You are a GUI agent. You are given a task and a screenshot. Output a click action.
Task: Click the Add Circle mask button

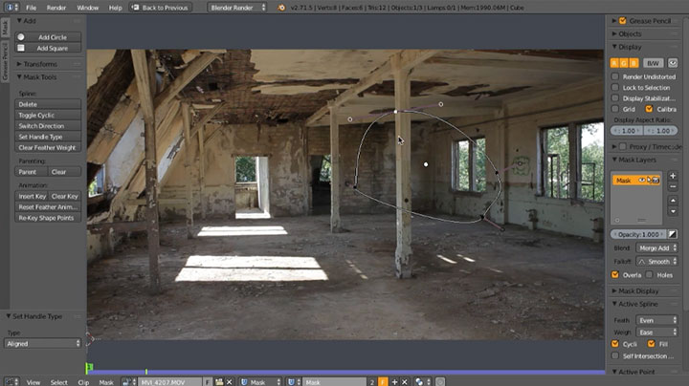click(48, 37)
